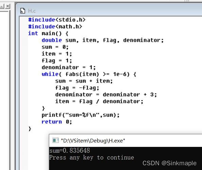Click the #include<math.h> line
Image resolution: width=202 pixels, height=170 pixels.
(x=55, y=27)
